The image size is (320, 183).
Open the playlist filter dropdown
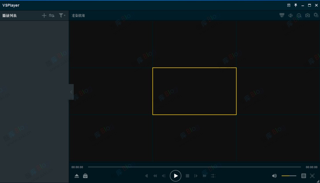click(x=62, y=15)
